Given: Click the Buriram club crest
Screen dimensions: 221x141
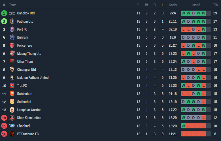Looking at the screenshot, I should (x=12, y=37).
